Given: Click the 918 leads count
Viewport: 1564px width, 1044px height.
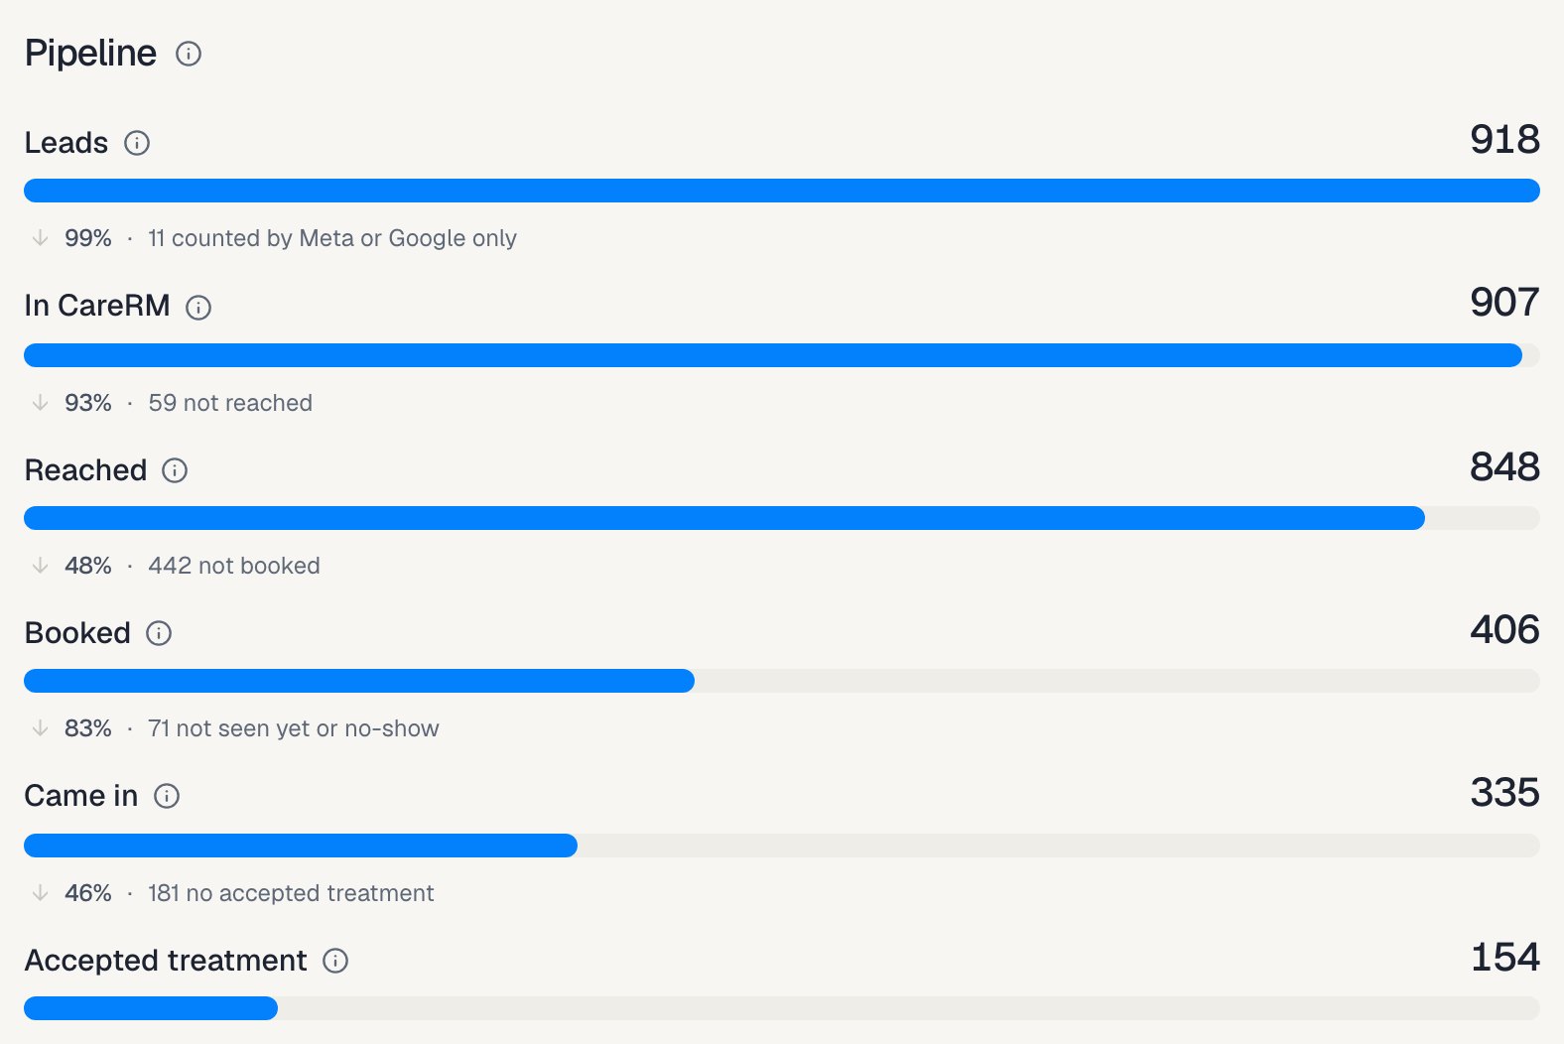Looking at the screenshot, I should pyautogui.click(x=1504, y=140).
